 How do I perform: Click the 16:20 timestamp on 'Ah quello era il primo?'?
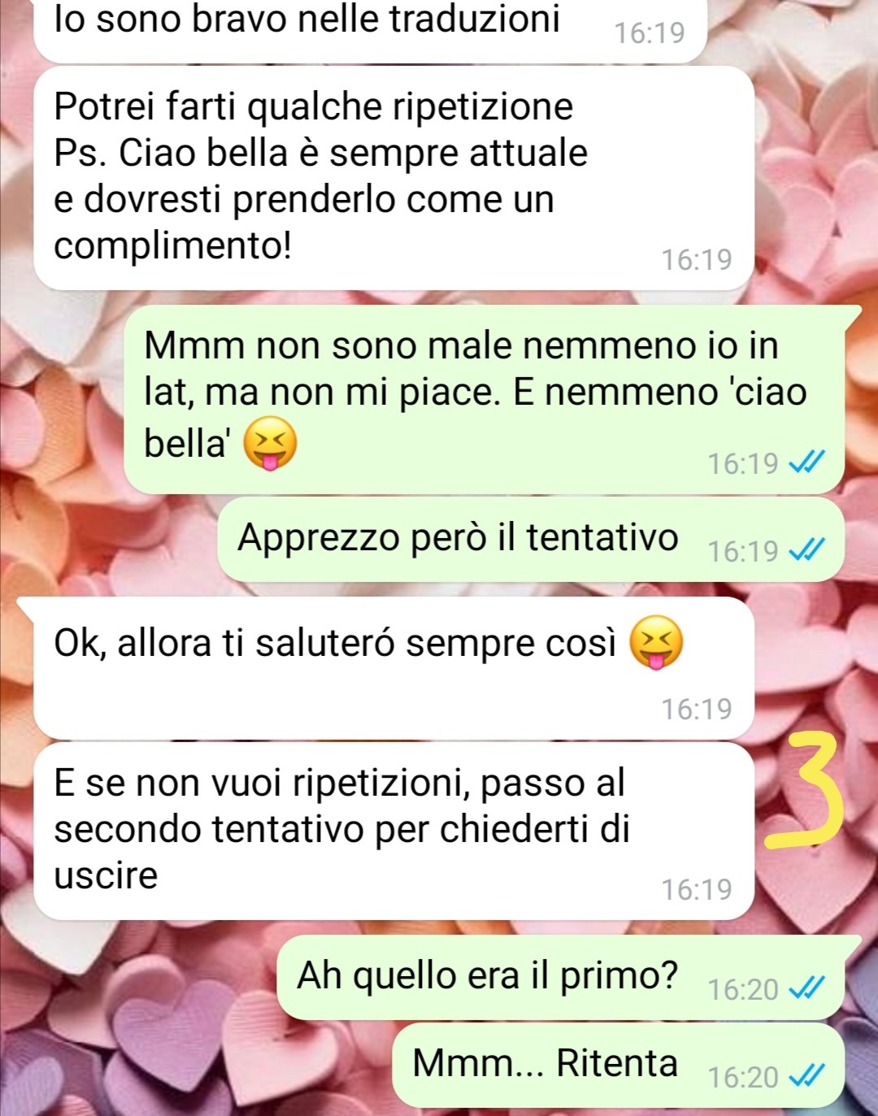pos(743,989)
